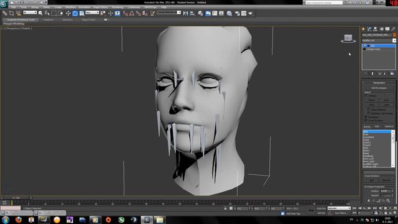Screen dimensions: 398x224
Task: Enable the Select Element checkbox
Action: pos(369,110)
